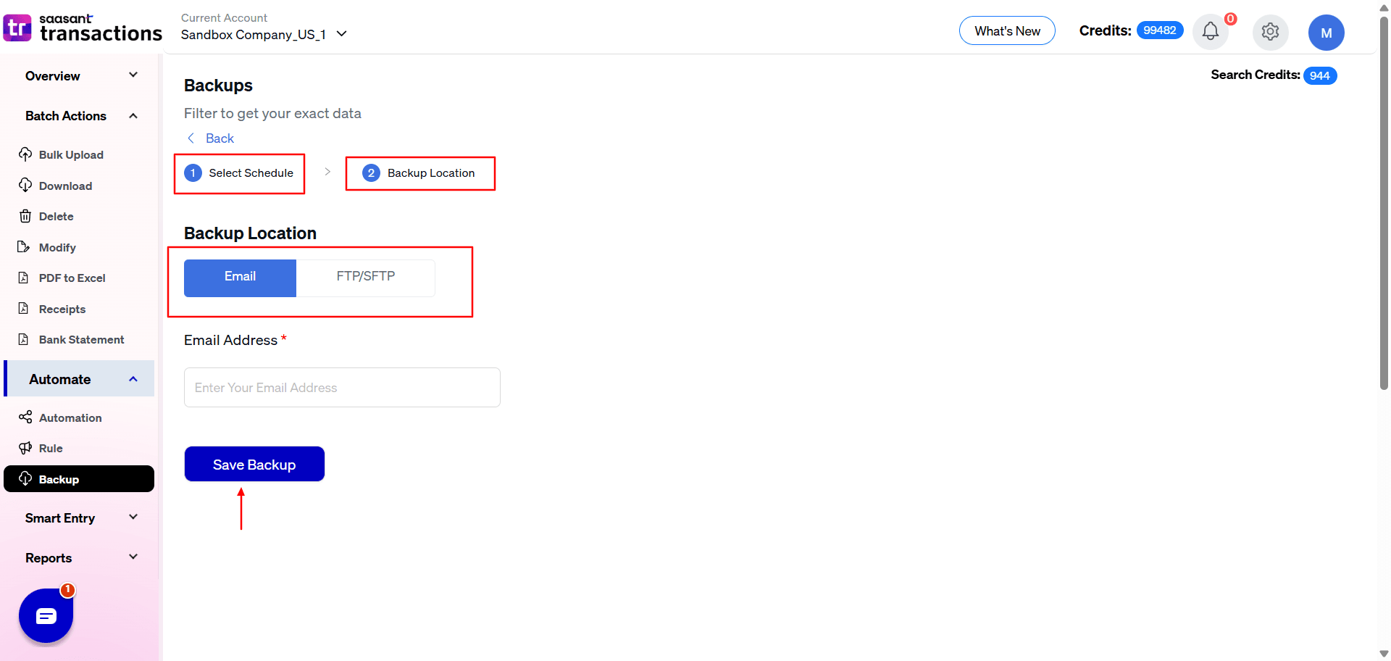
Task: Click the Automation share-nodes icon
Action: pyautogui.click(x=25, y=417)
